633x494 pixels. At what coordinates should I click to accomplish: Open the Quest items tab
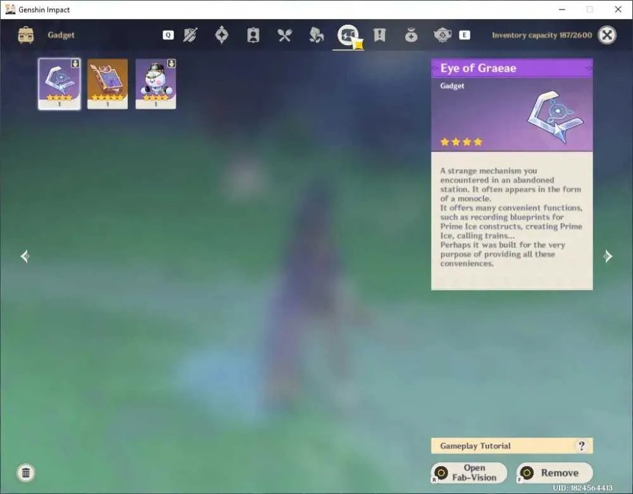coord(379,35)
